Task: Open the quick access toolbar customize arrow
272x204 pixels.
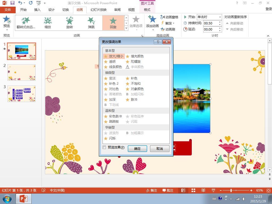Action: [x=45, y=3]
